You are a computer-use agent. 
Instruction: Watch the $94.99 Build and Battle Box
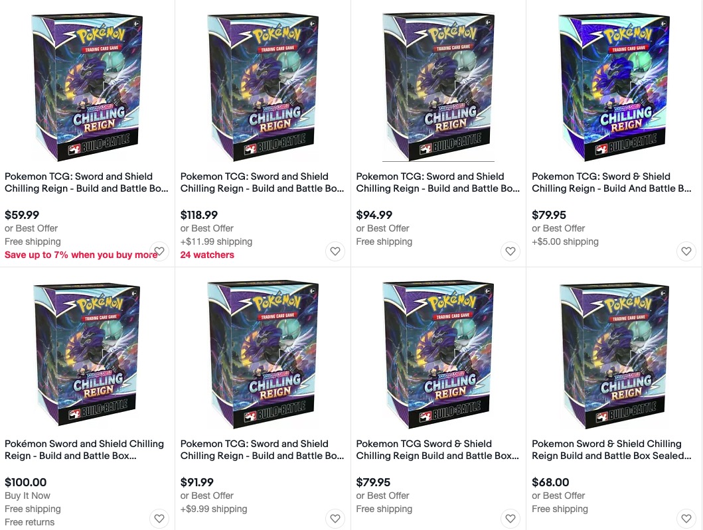(510, 251)
